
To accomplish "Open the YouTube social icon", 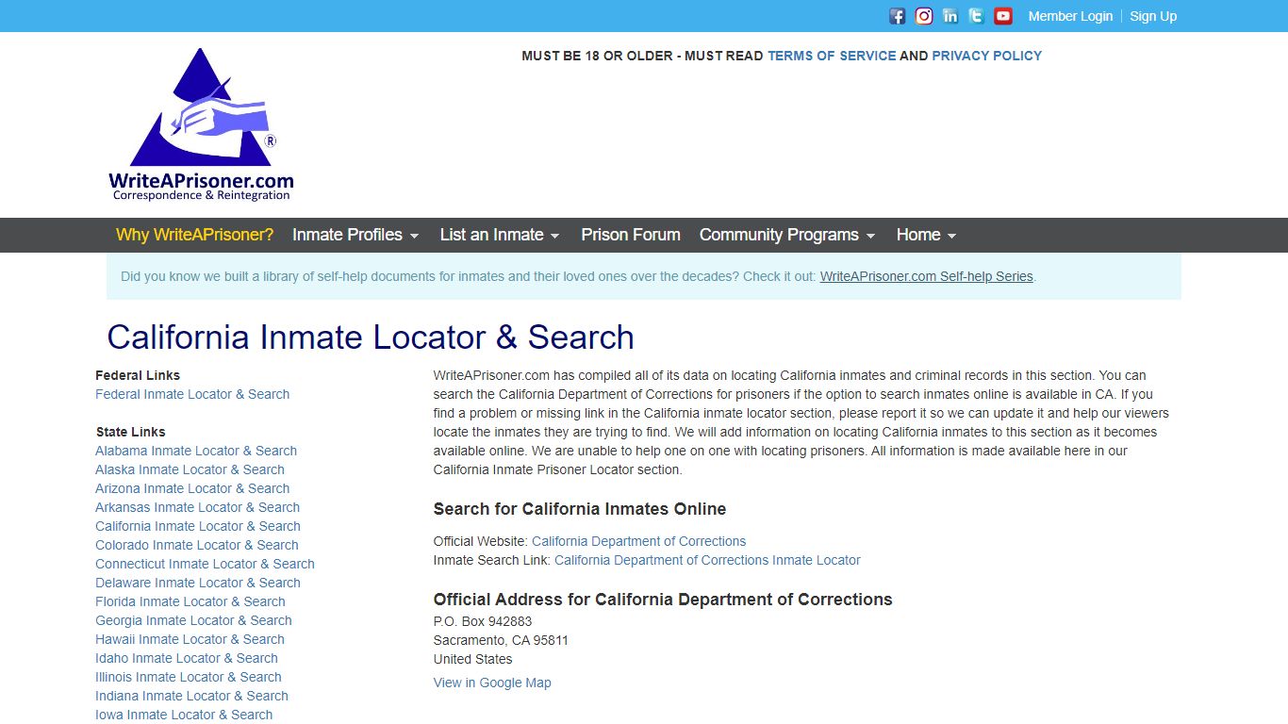I will pos(1003,16).
